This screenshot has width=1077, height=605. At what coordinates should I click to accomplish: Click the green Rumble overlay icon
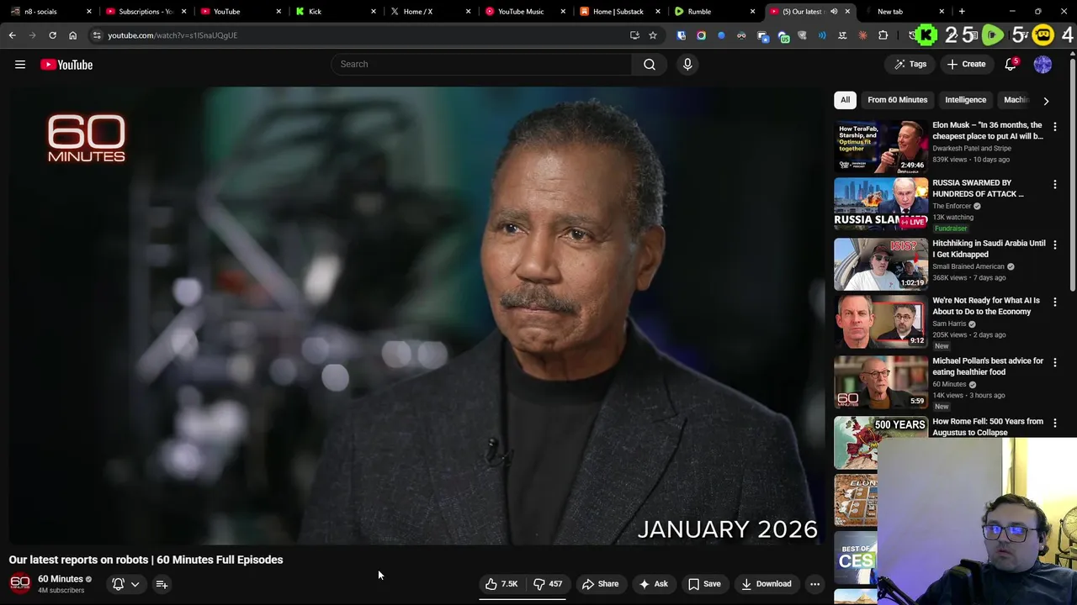(x=994, y=35)
